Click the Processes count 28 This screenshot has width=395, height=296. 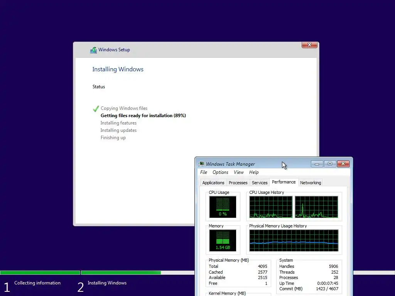[336, 277]
